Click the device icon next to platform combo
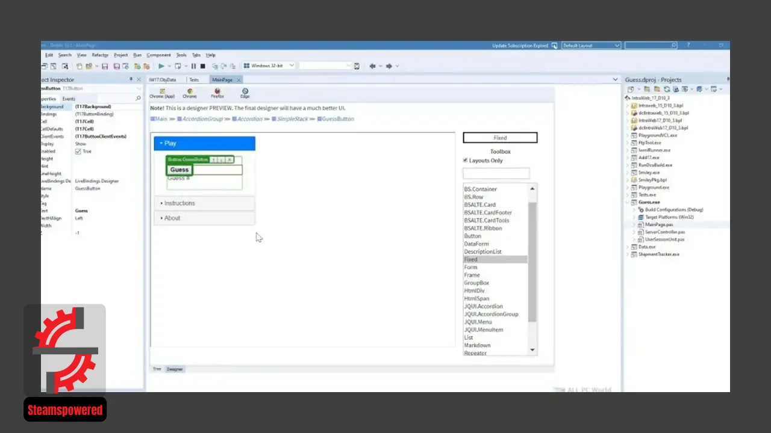 click(357, 66)
